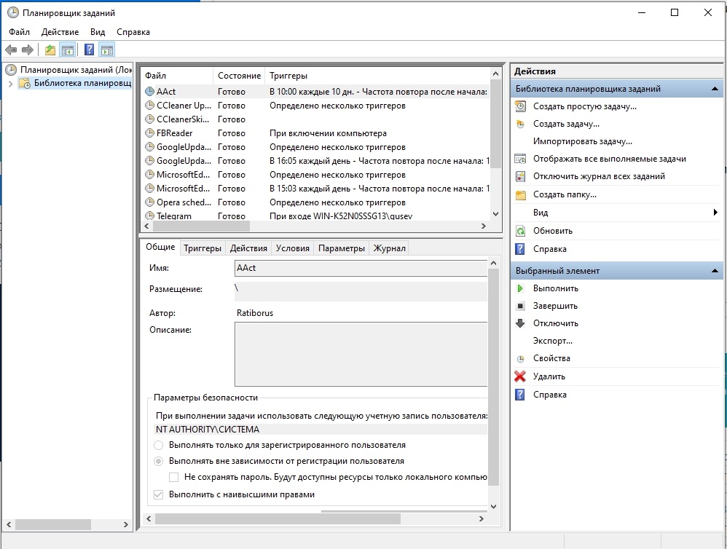Click the green refresh icon next to Обновить
This screenshot has height=549, width=727.
click(520, 232)
